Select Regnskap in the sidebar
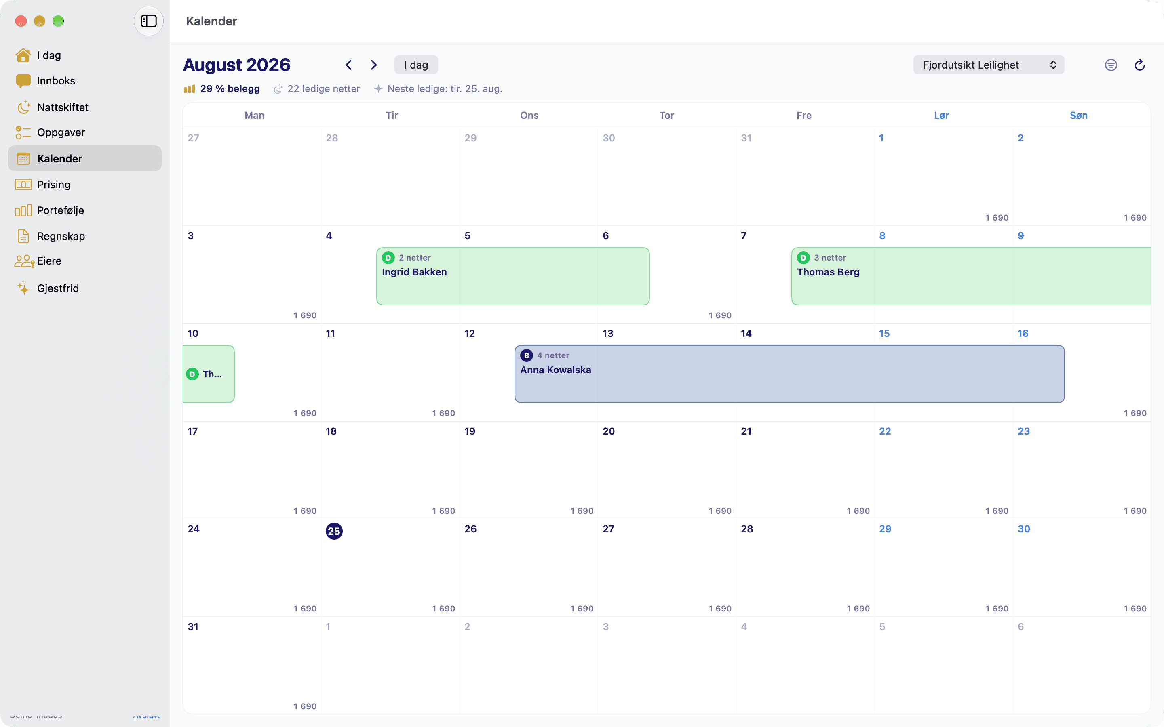This screenshot has width=1164, height=727. coord(84,236)
